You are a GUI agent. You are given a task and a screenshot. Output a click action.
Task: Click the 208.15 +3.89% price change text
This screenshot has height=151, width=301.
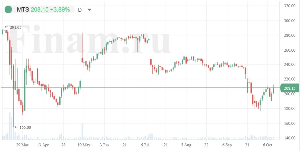click(x=50, y=10)
